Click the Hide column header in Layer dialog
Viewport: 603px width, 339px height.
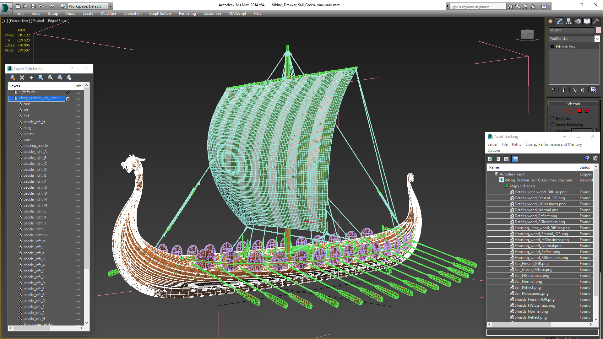pos(78,86)
